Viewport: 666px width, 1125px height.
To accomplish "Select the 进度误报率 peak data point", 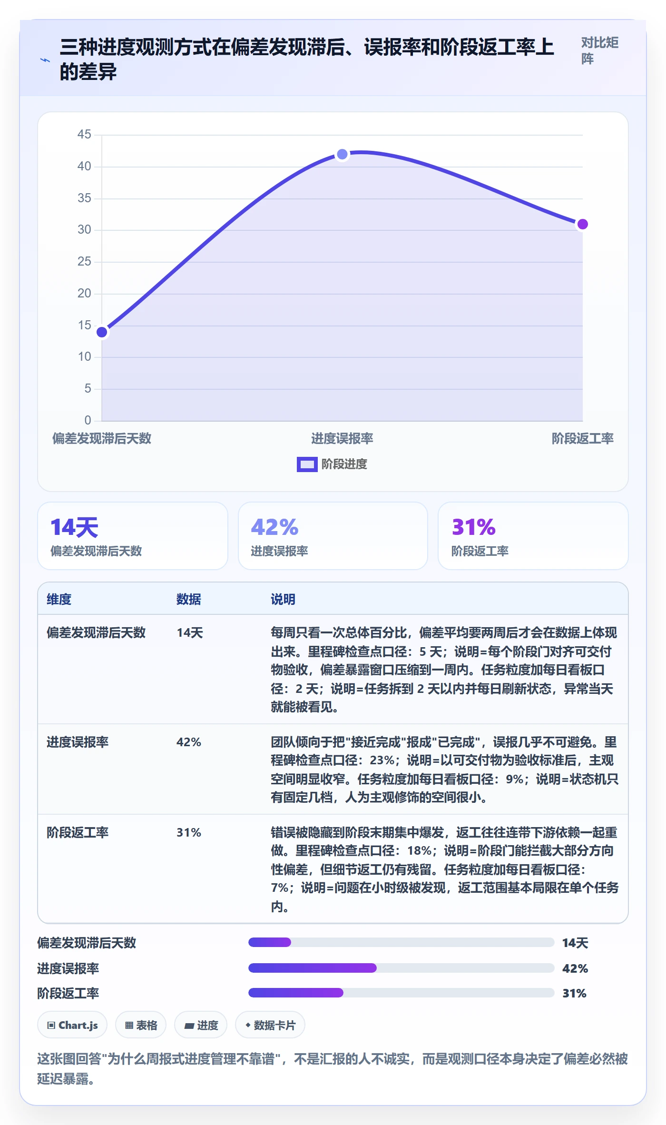I will (x=342, y=154).
